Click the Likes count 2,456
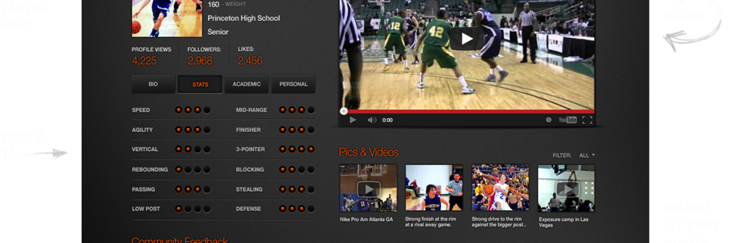 point(250,61)
